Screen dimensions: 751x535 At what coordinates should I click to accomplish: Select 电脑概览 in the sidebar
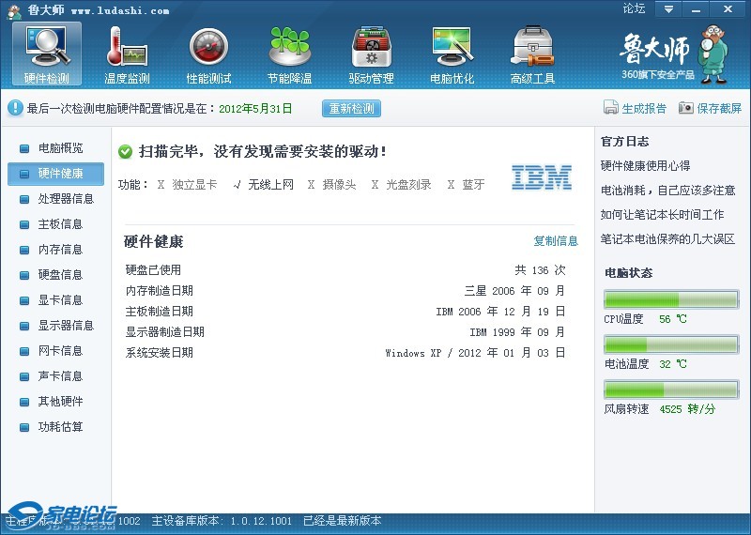click(x=60, y=148)
